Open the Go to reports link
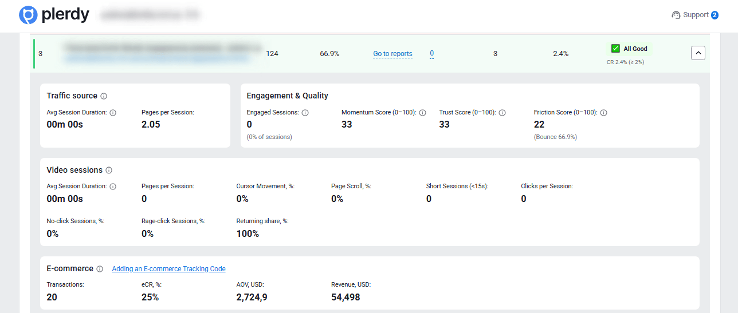738x313 pixels. point(392,54)
